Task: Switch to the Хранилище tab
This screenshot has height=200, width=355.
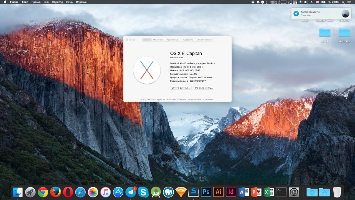Action: pyautogui.click(x=173, y=40)
